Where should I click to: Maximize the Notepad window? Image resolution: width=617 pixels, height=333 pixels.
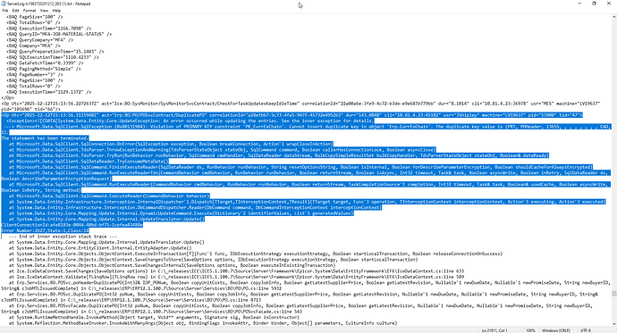pyautogui.click(x=594, y=4)
